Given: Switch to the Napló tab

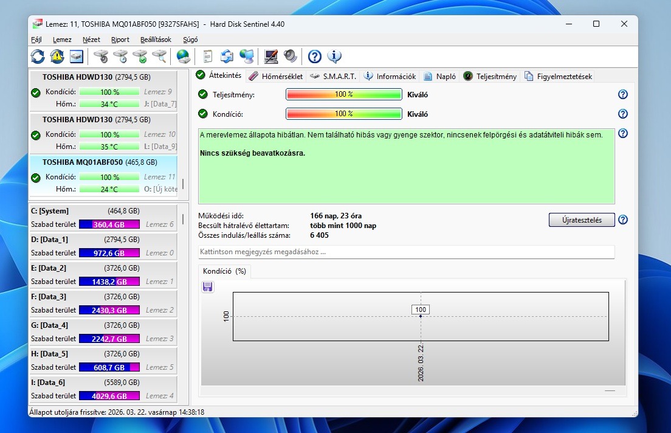Looking at the screenshot, I should (x=440, y=76).
